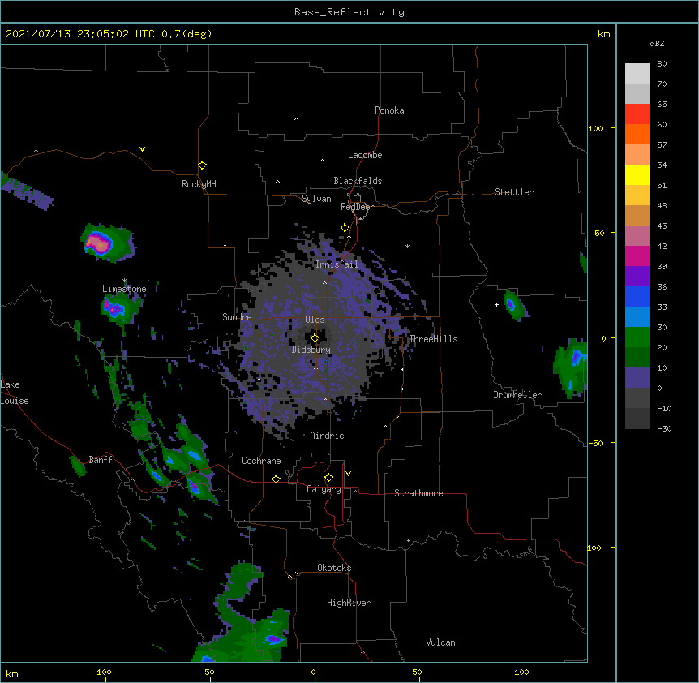Click the asterisk marker east of Innisfail

click(x=407, y=246)
